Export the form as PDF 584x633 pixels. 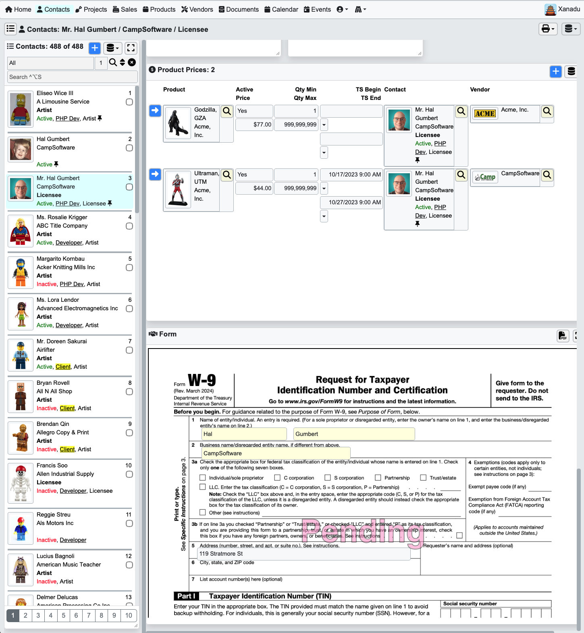(563, 336)
